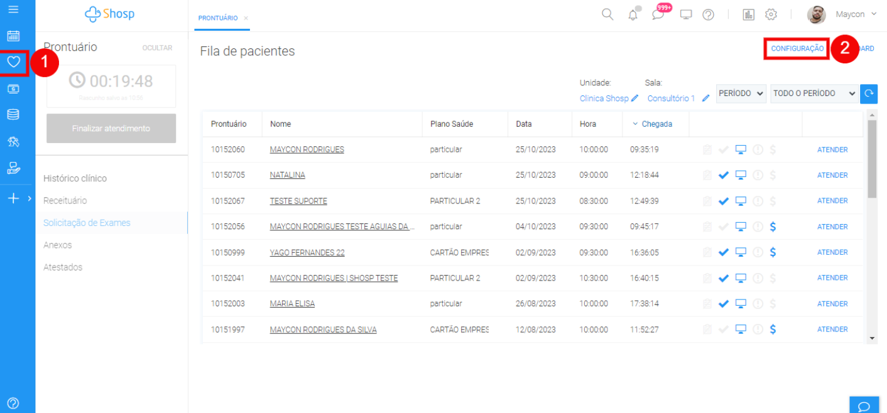Open the search magnifier in top bar
This screenshot has height=413, width=887.
click(x=607, y=14)
